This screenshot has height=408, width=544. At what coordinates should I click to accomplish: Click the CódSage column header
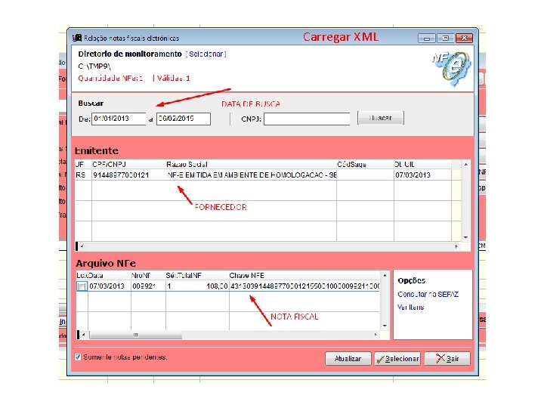[351, 165]
